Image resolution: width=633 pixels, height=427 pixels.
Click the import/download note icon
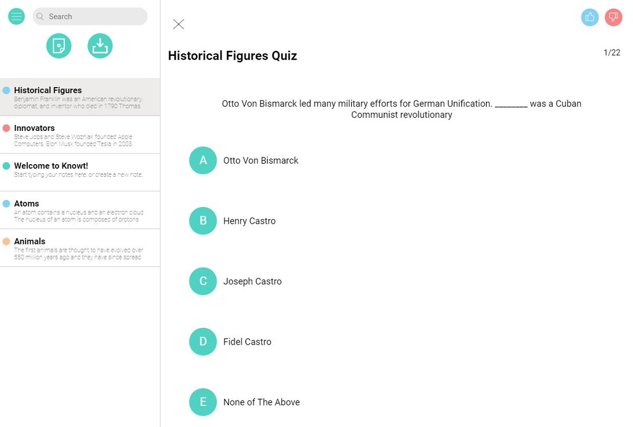100,46
